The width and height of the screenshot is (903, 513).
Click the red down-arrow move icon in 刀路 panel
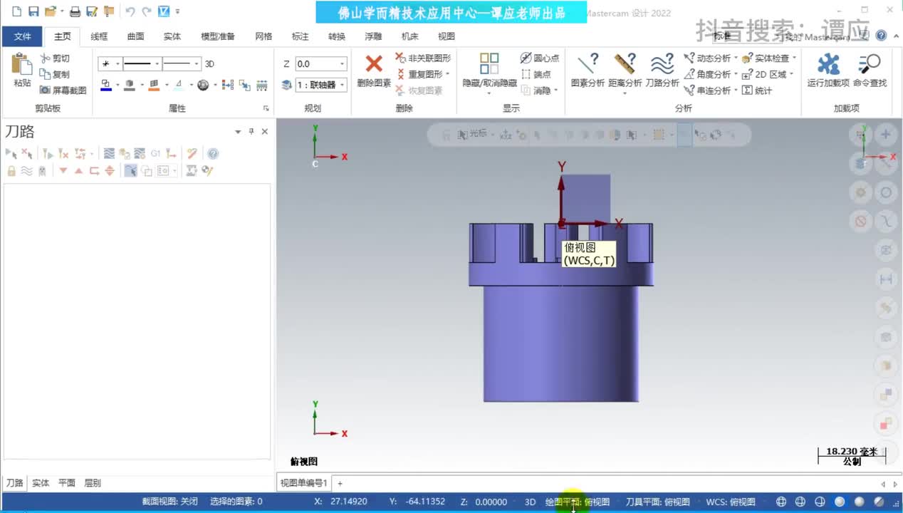tap(63, 170)
